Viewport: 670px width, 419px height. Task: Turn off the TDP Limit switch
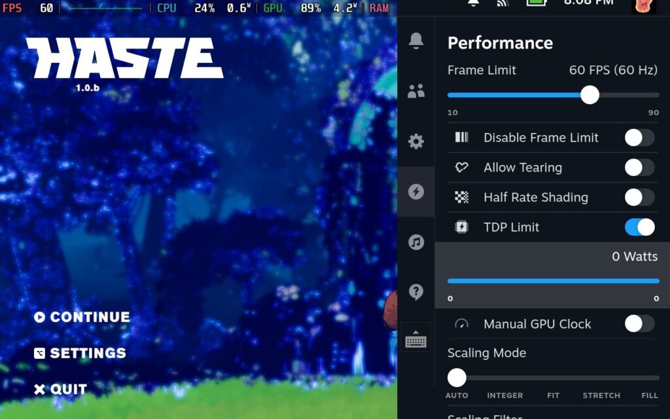click(639, 227)
